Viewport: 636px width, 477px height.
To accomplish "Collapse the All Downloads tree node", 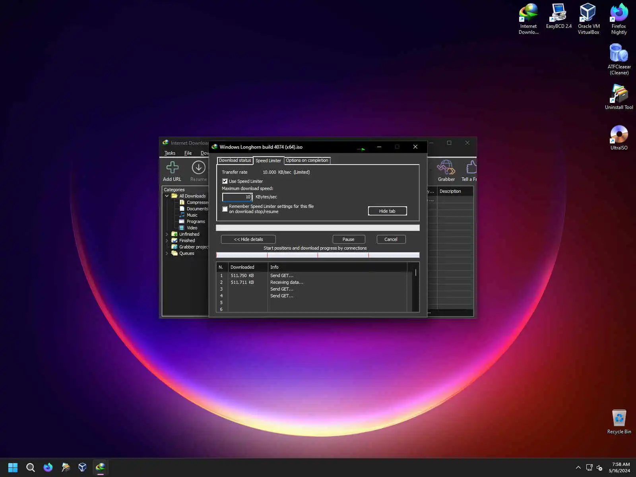I will click(x=167, y=196).
